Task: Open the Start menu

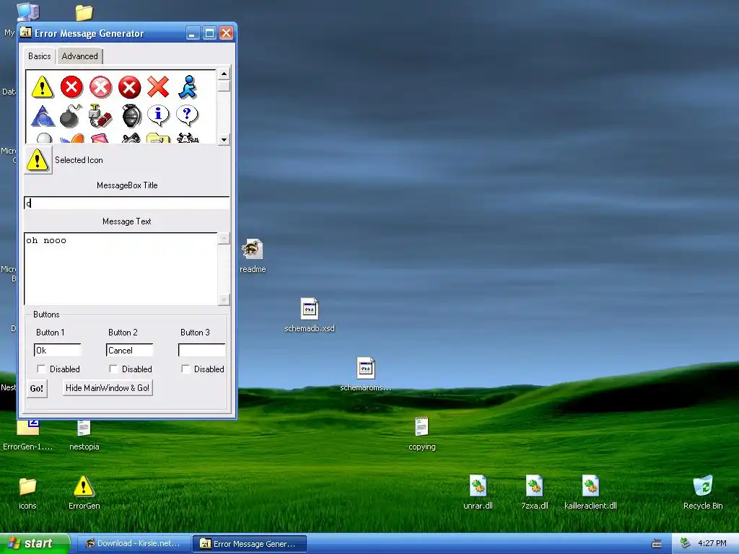Action: 35,544
